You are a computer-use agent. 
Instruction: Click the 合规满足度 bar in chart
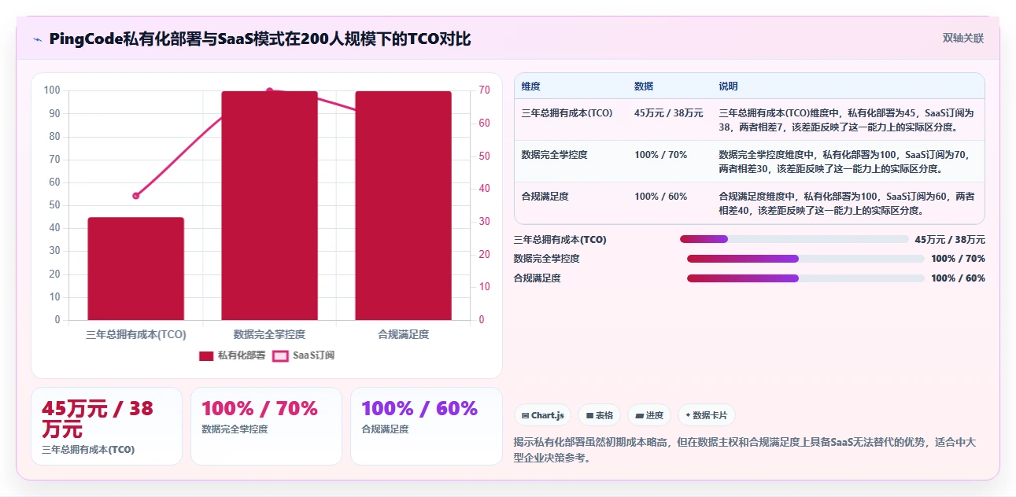click(403, 205)
